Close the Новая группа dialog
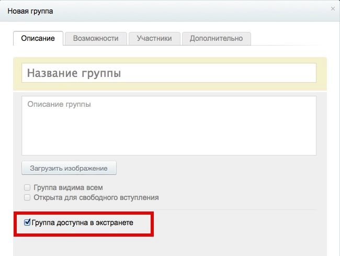The width and height of the screenshot is (340, 256). coord(333,9)
